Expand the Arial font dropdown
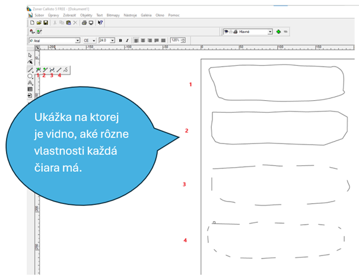Screen dimensions: 359x278 (77, 40)
